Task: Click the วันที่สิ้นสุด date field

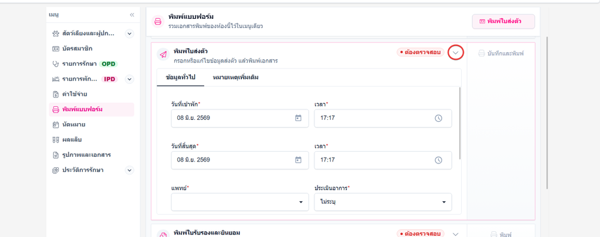Action: coord(240,160)
